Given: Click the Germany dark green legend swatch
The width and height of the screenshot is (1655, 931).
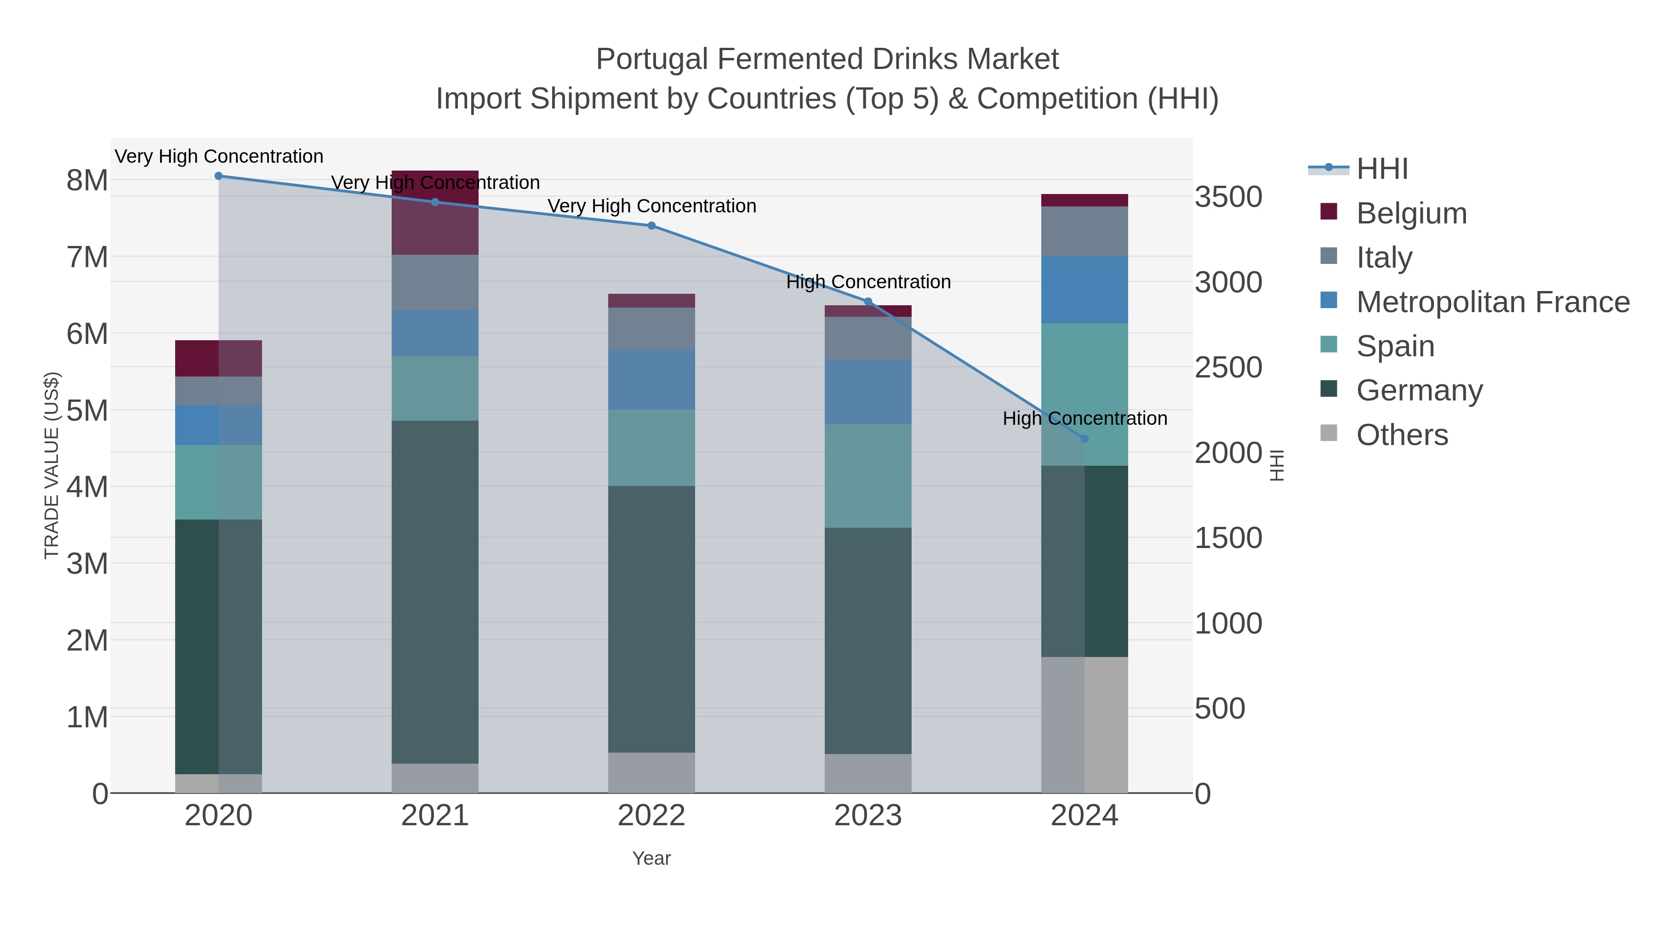Looking at the screenshot, I should 1329,388.
